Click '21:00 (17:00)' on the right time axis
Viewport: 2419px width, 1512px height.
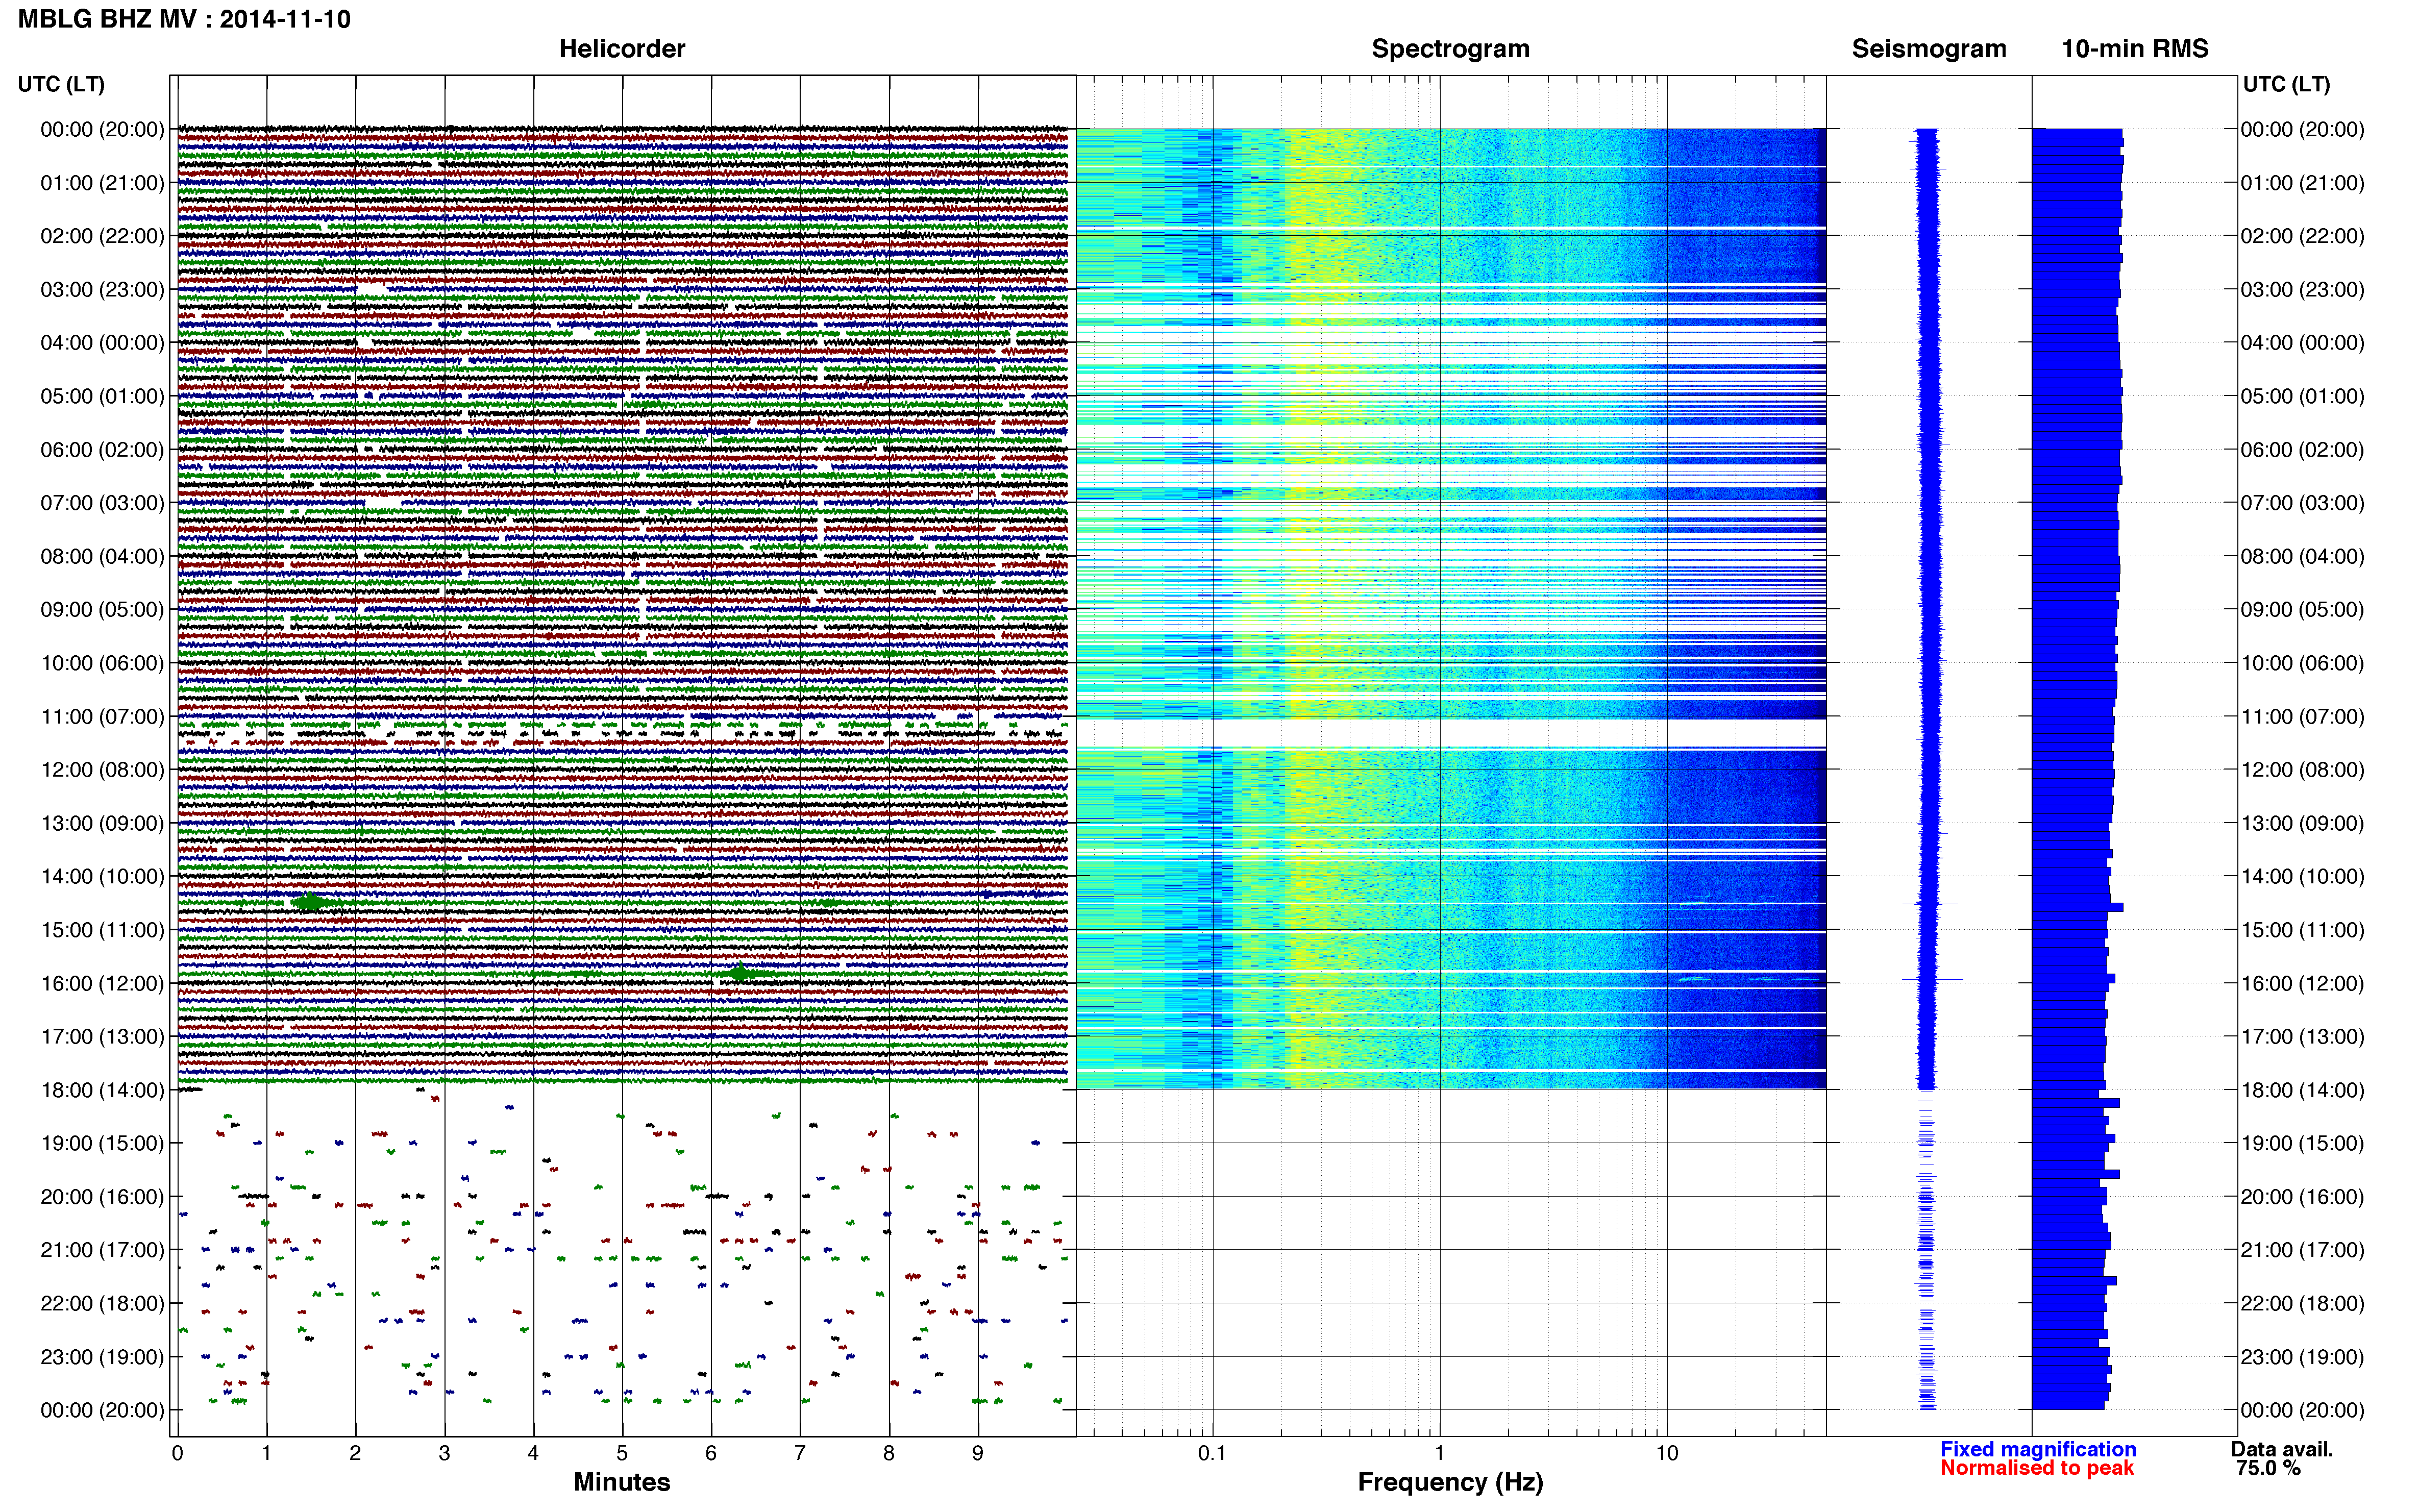click(x=2302, y=1250)
